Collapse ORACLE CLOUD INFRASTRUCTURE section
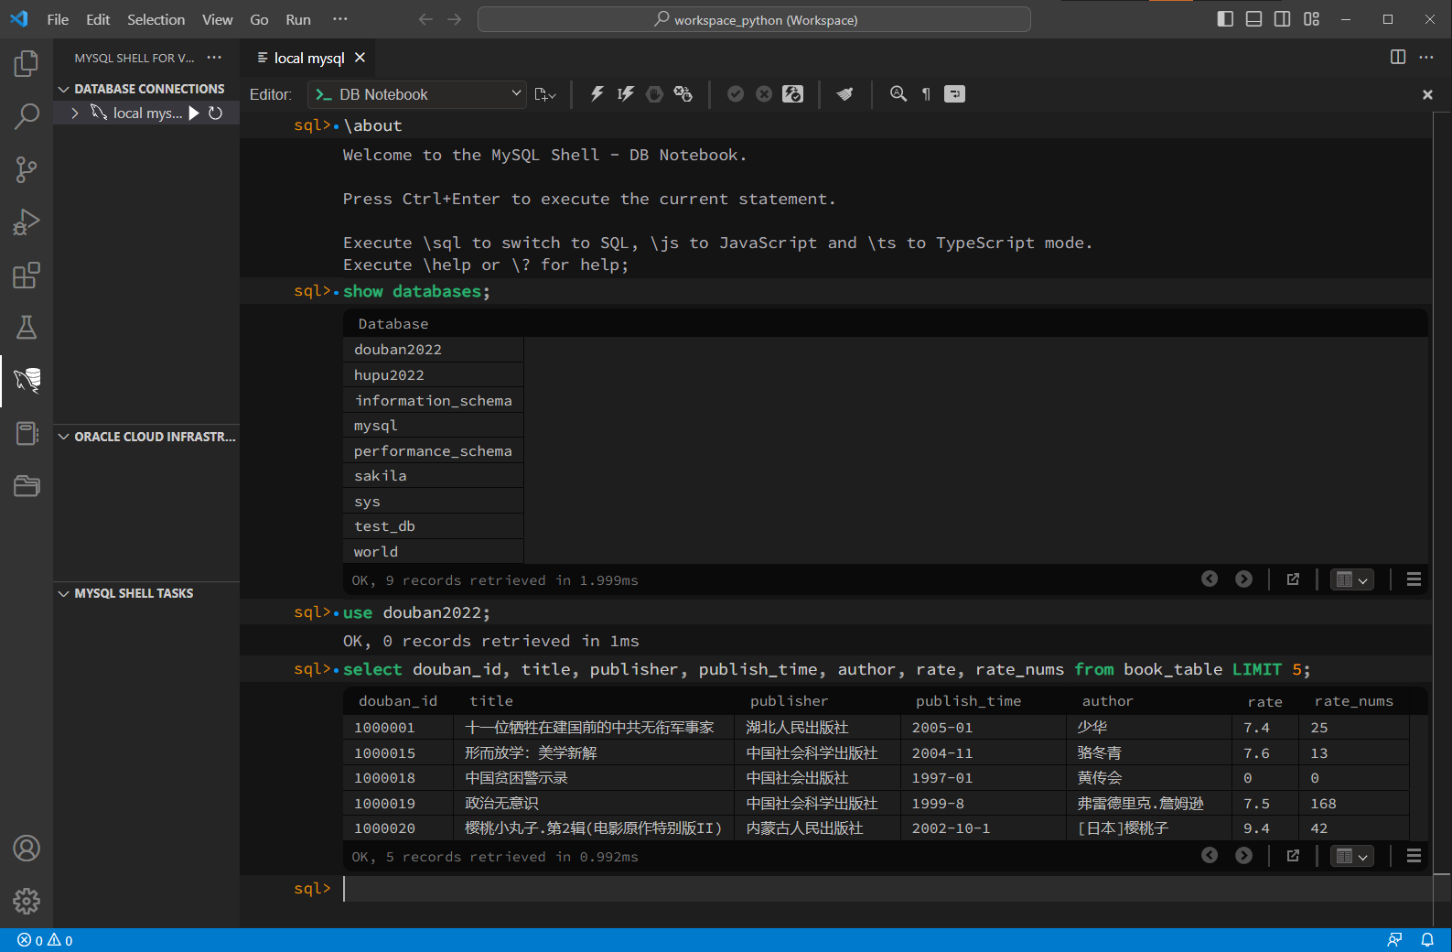1452x952 pixels. pyautogui.click(x=146, y=437)
